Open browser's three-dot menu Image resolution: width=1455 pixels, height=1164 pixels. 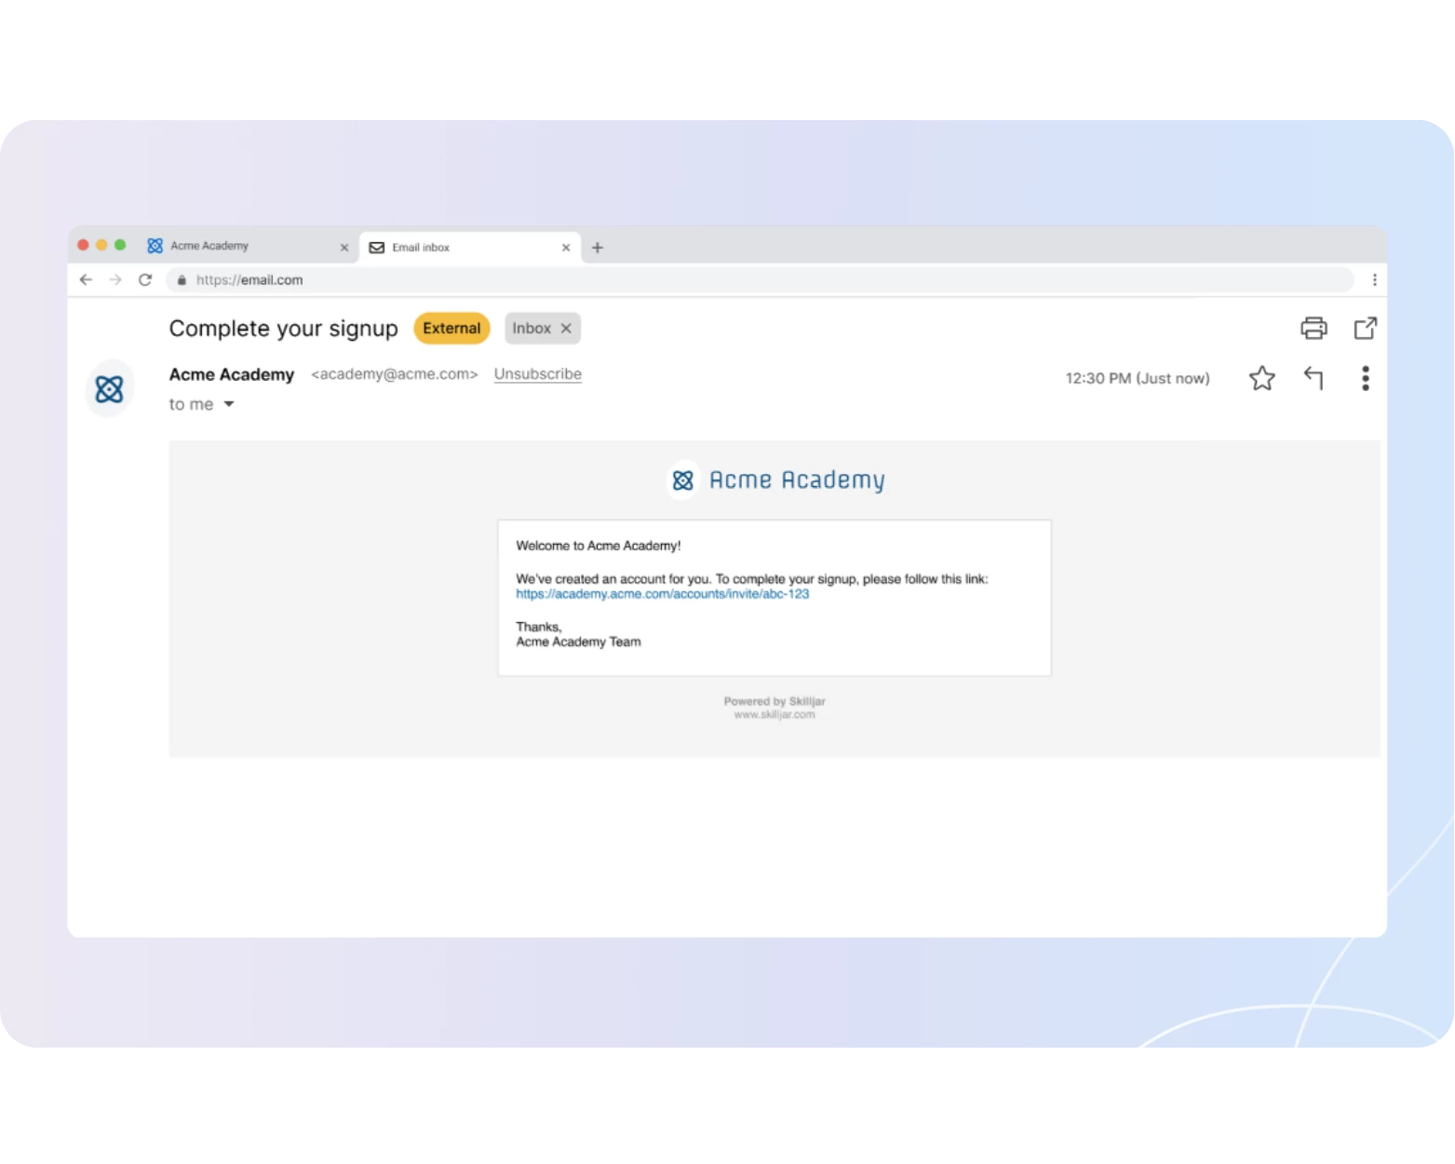[x=1374, y=279]
